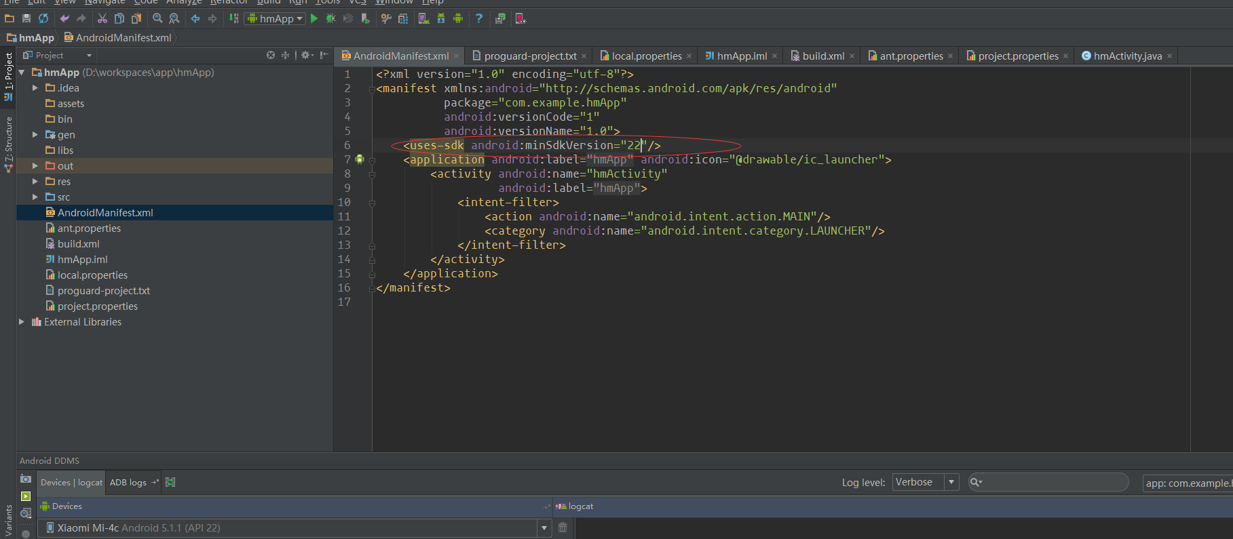Click the Make Project binary arrow icon
The width and height of the screenshot is (1233, 539).
pos(234,18)
